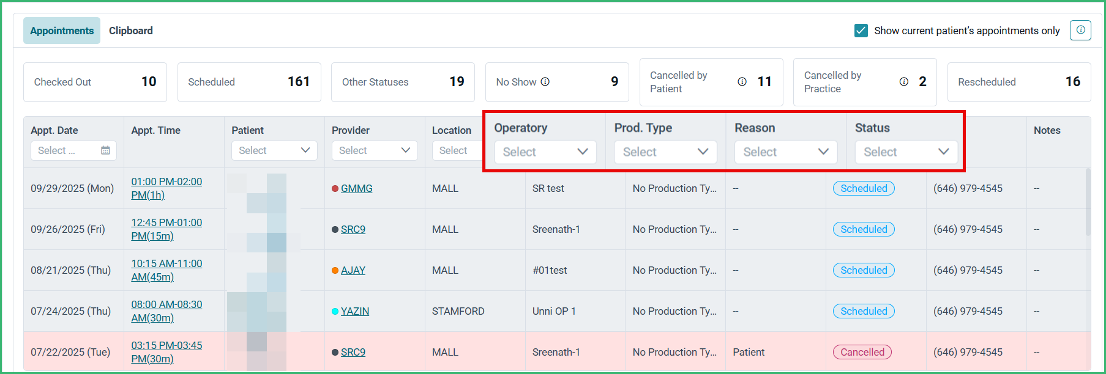
Task: Open the 01:00 PM-02:00 PM appointment link
Action: point(166,188)
